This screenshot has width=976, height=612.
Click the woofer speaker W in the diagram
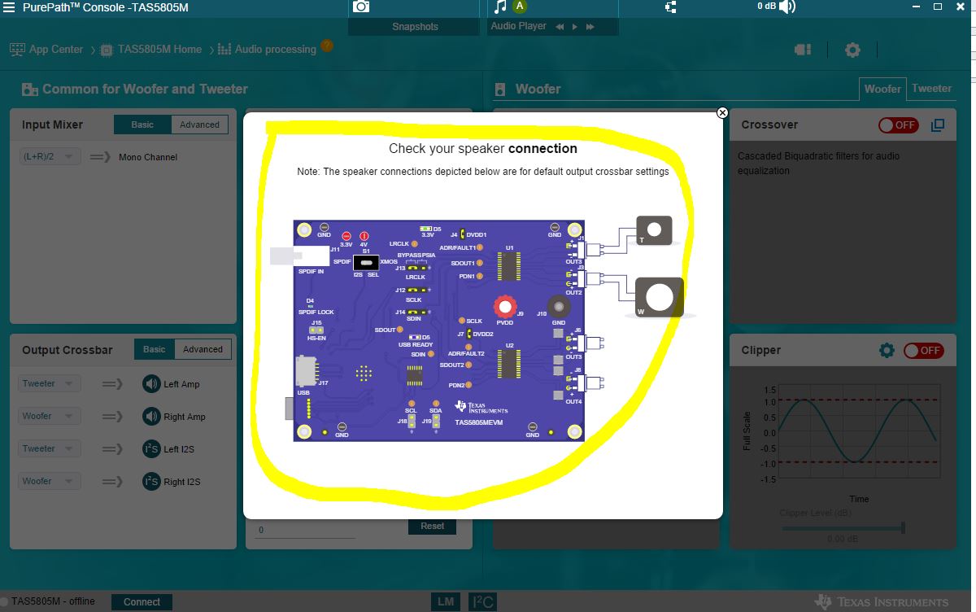[x=659, y=297]
